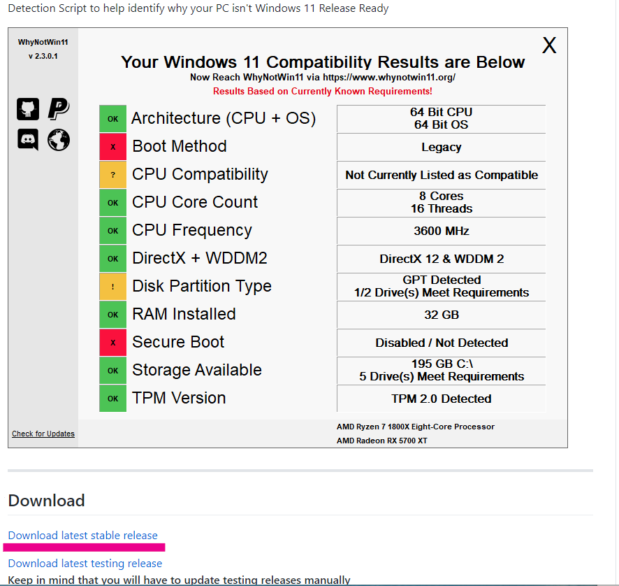Image resolution: width=619 pixels, height=586 pixels.
Task: Click the green OK status for CPU Frequency
Action: pyautogui.click(x=113, y=231)
